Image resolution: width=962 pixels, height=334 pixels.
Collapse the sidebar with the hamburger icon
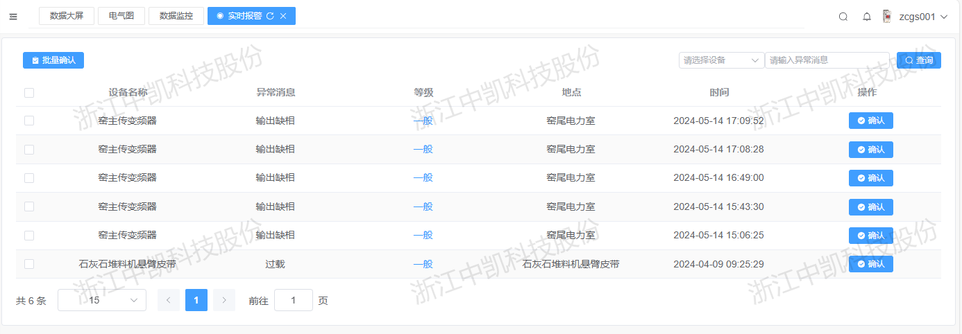click(13, 17)
